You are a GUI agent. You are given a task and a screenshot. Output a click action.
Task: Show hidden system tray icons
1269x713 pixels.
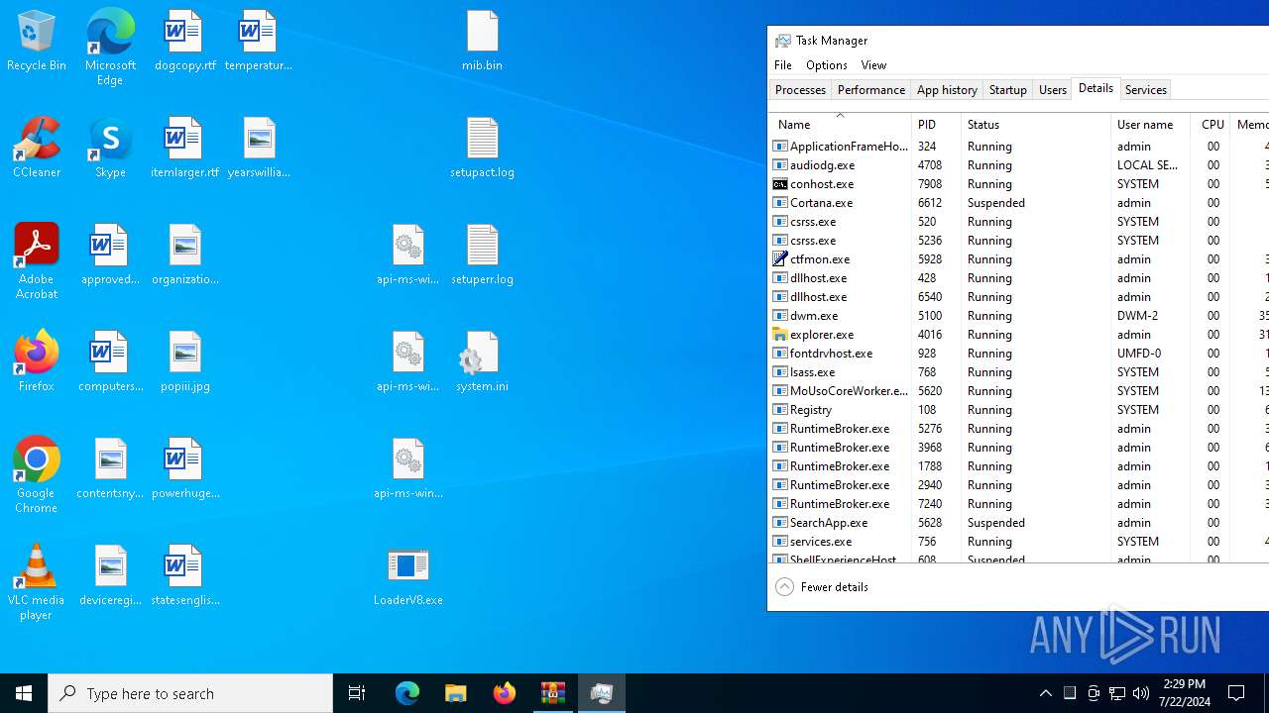coord(1046,693)
